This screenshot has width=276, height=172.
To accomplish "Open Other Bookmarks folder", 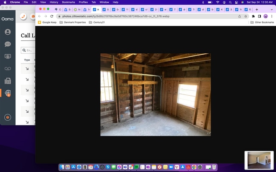I will [262, 22].
